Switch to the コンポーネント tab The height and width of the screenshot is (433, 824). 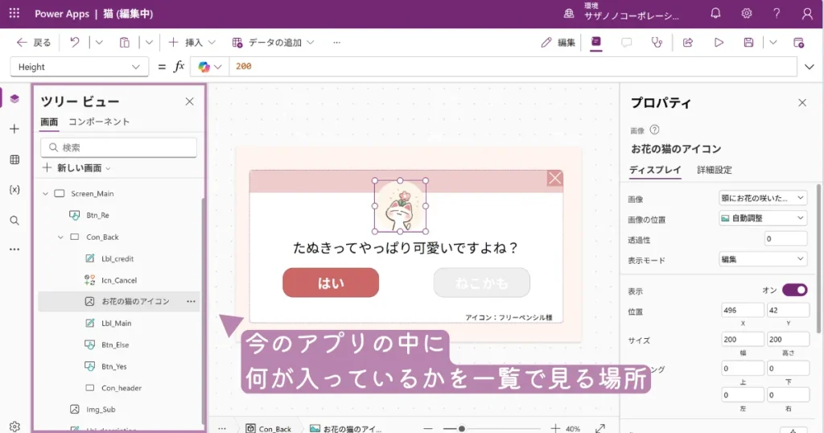[99, 122]
